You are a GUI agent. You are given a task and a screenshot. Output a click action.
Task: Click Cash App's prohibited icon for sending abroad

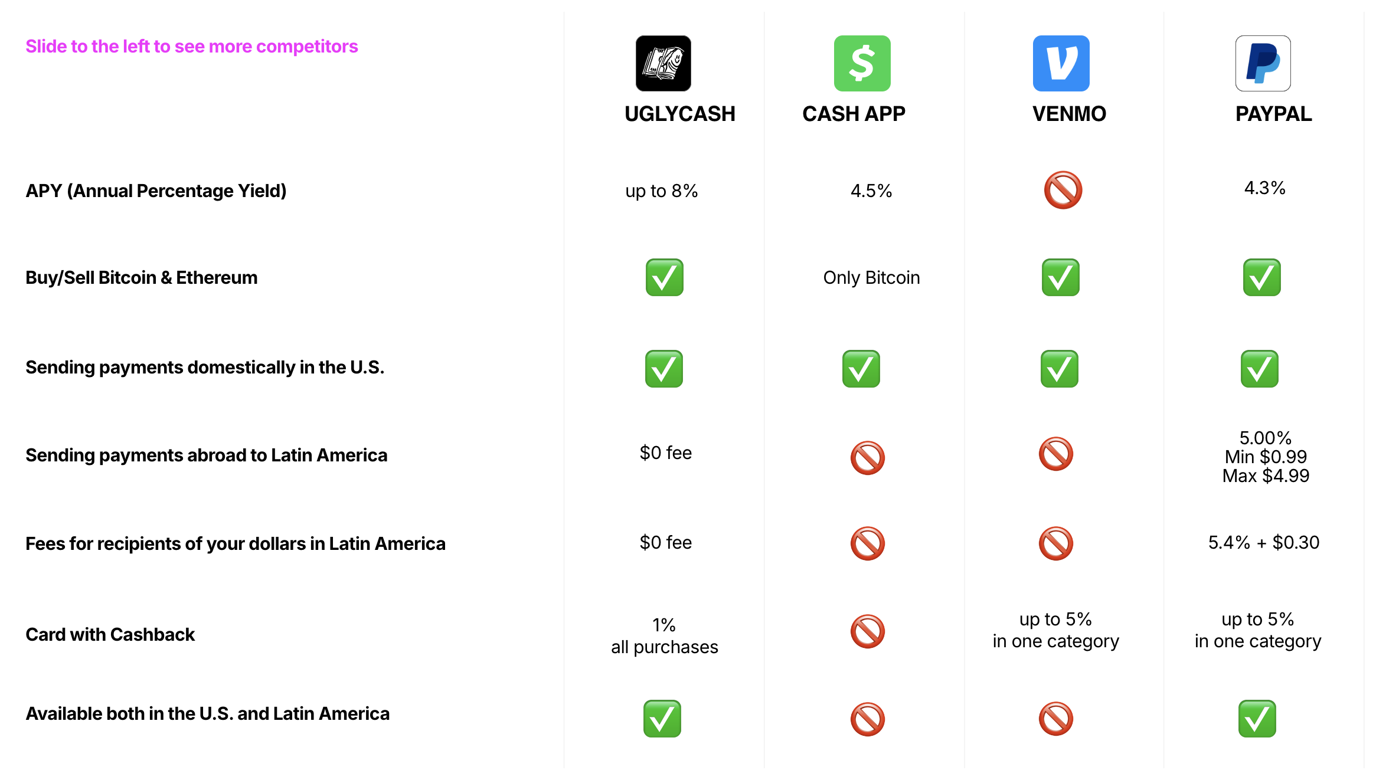coord(867,457)
